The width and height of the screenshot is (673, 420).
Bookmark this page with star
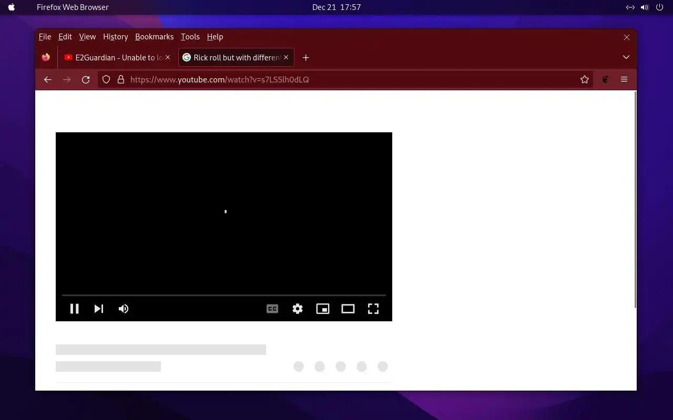pos(585,80)
